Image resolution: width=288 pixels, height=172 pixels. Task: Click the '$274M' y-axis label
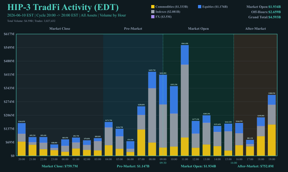click(9, 102)
